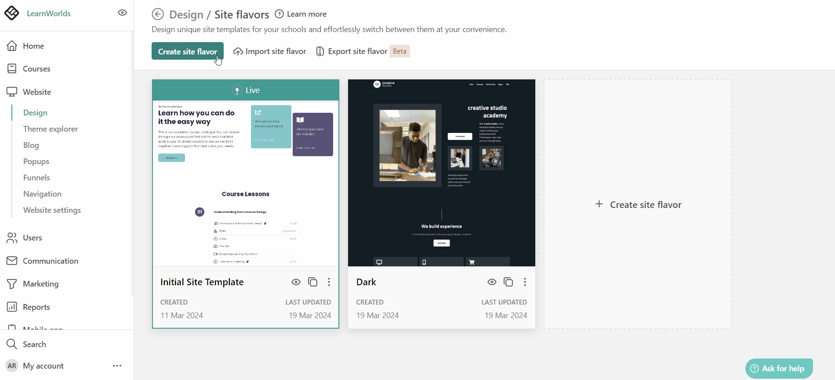Open My account
The image size is (835, 380).
tap(43, 366)
